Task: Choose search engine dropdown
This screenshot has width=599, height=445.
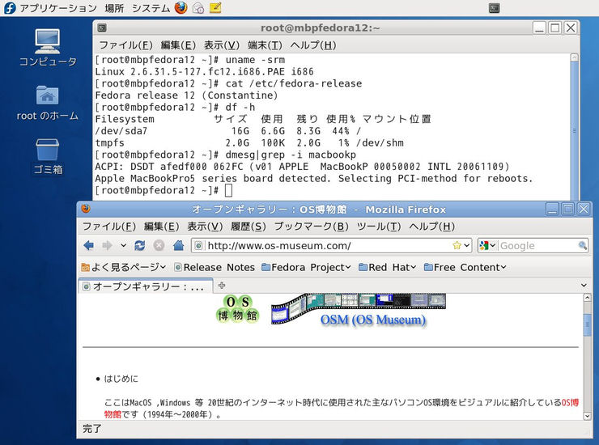Action: pos(487,246)
